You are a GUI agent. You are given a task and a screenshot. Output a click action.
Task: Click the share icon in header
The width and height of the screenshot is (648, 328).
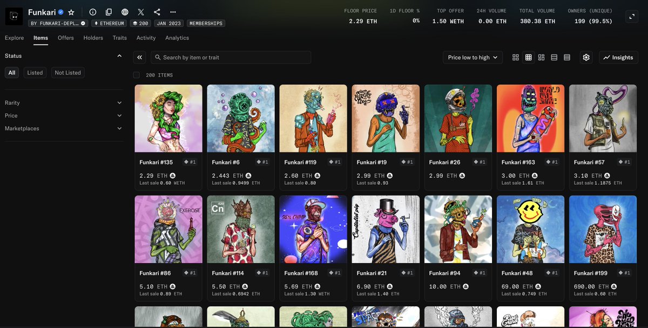tap(157, 12)
